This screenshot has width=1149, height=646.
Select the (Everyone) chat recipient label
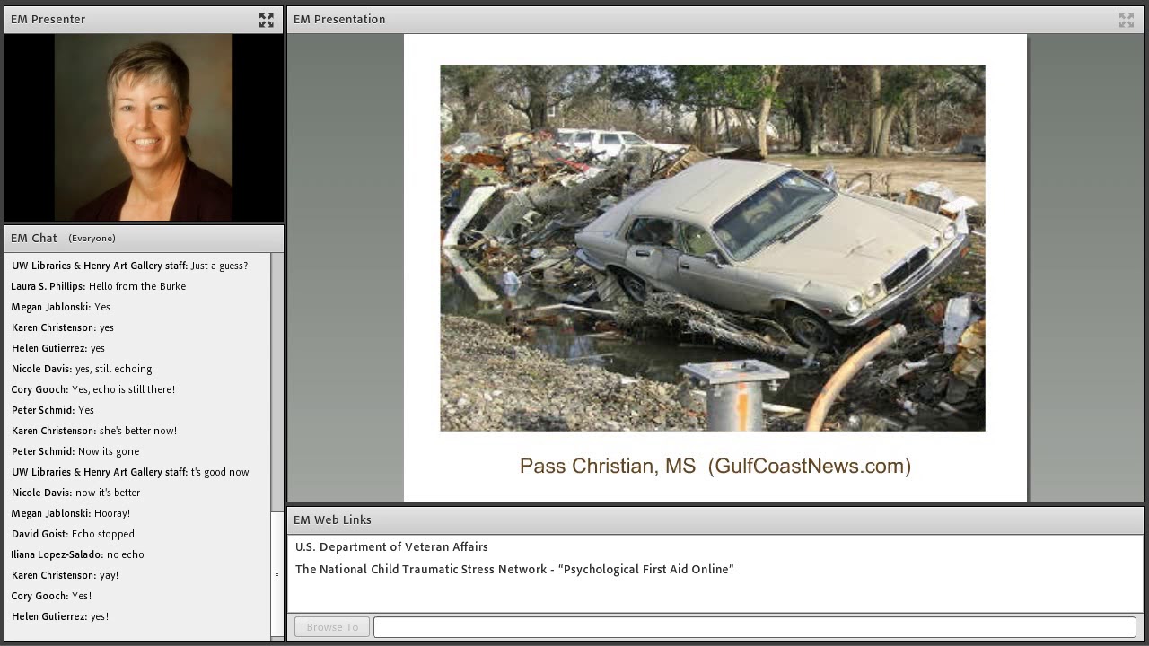(92, 239)
